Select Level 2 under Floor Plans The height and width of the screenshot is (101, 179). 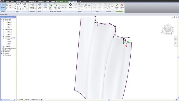(x=9, y=24)
